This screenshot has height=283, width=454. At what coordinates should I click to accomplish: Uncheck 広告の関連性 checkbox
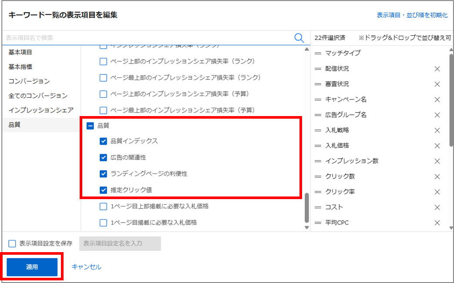[103, 157]
